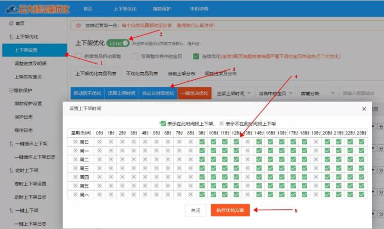Switch to the 调整进度及分布 tab
Viewport: 384px width, 229px height.
click(x=221, y=74)
